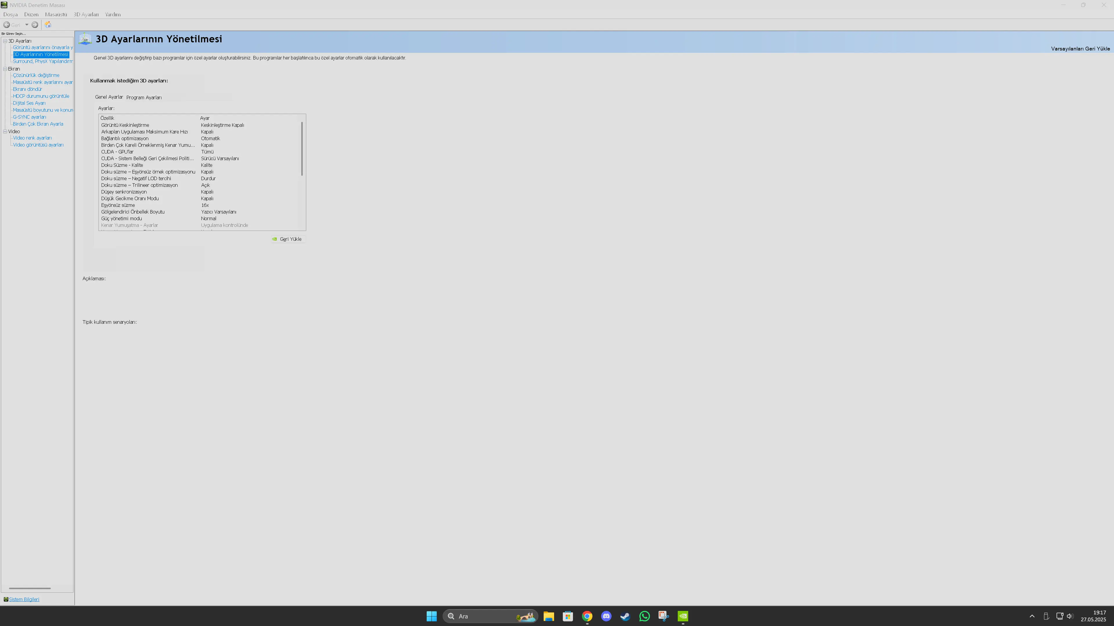The width and height of the screenshot is (1114, 626).
Task: Open the Yardım menu
Action: [113, 14]
